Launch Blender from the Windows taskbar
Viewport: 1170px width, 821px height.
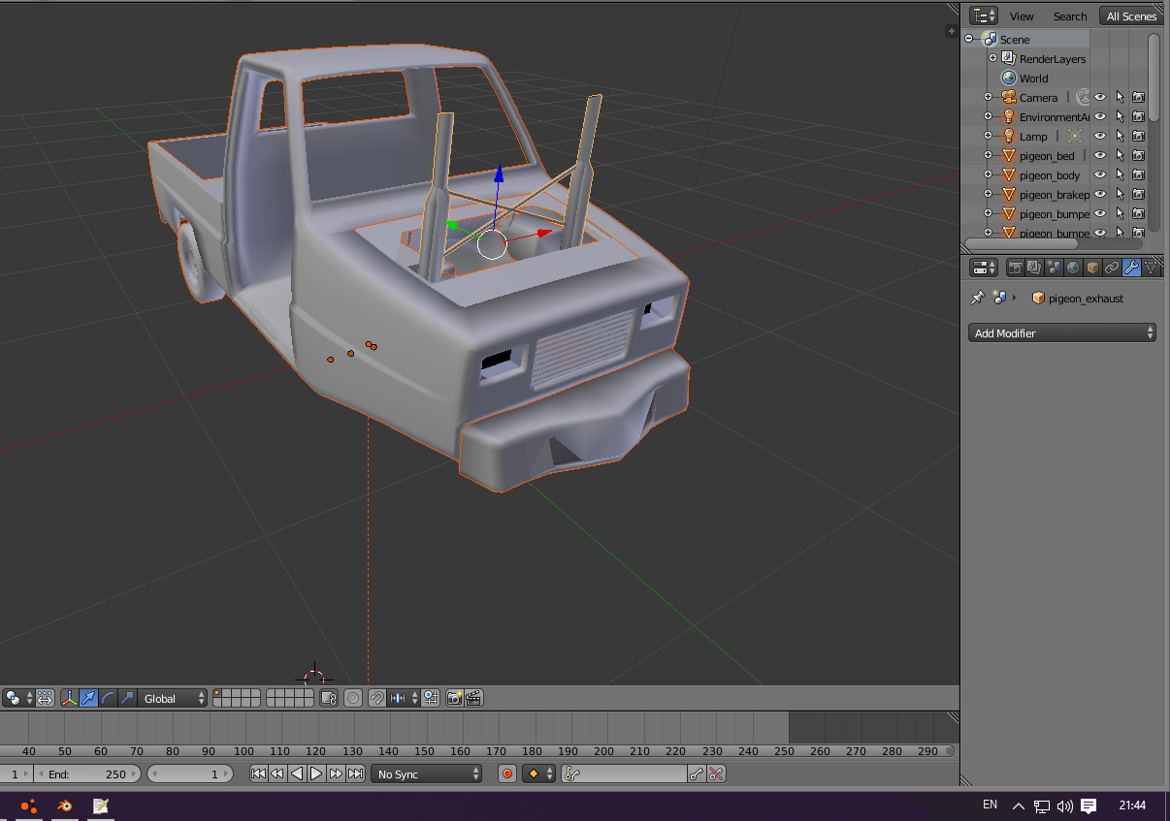pos(64,805)
